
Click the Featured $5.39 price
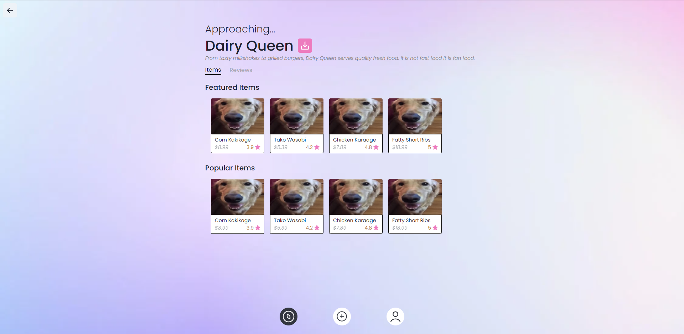[x=281, y=147]
